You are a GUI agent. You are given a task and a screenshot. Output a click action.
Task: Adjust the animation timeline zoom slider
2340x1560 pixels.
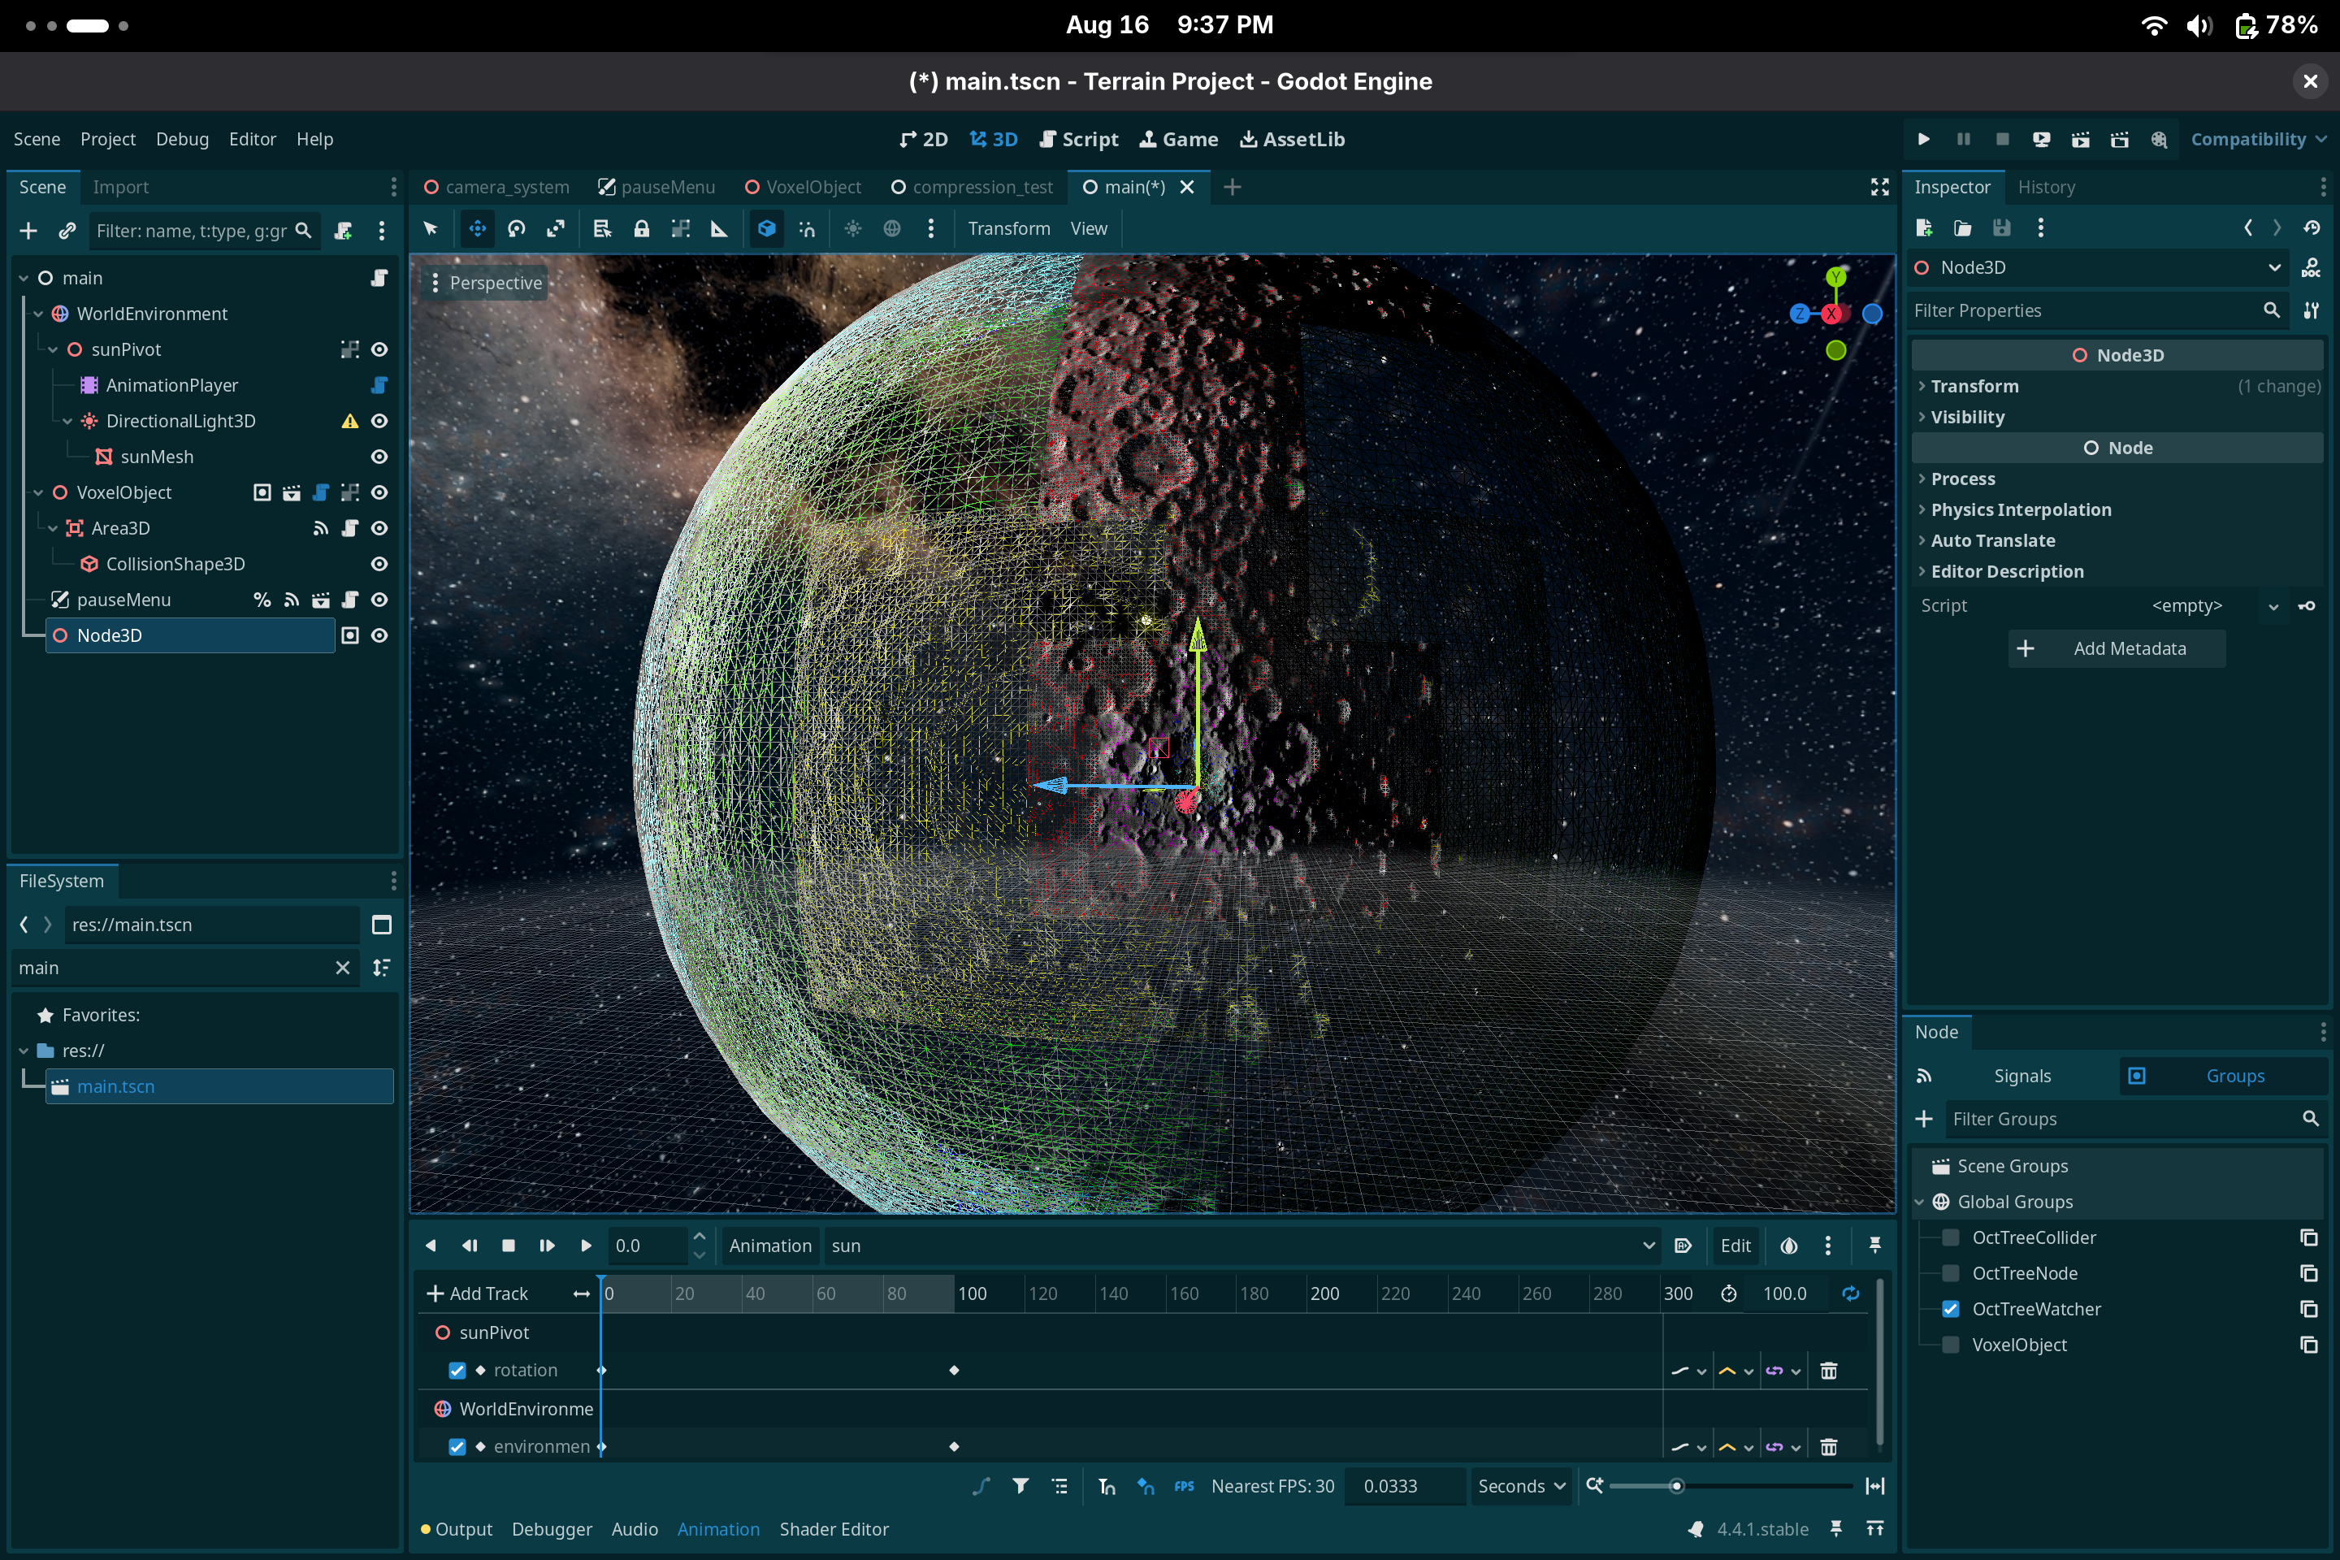click(1676, 1486)
